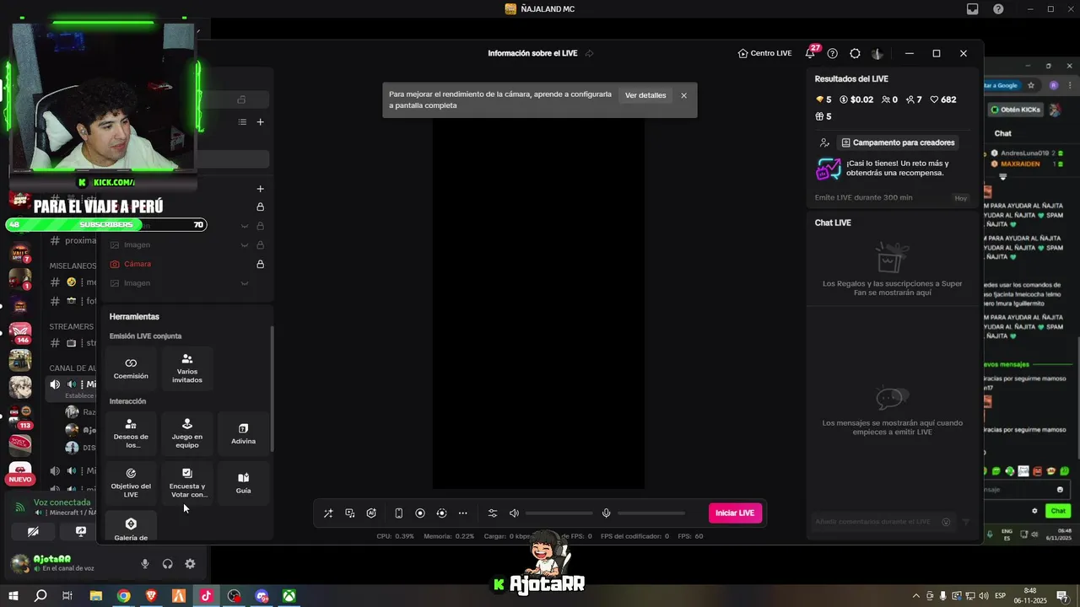Viewport: 1080px width, 607px height.
Task: Click Obtén KICKs in browser window
Action: [x=1016, y=110]
